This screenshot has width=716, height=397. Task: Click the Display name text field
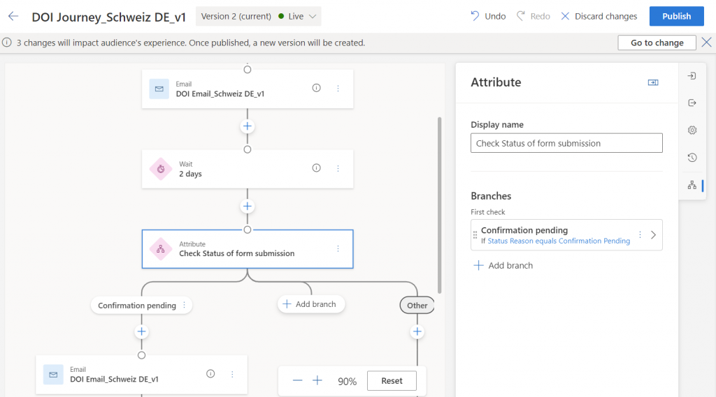pos(566,143)
